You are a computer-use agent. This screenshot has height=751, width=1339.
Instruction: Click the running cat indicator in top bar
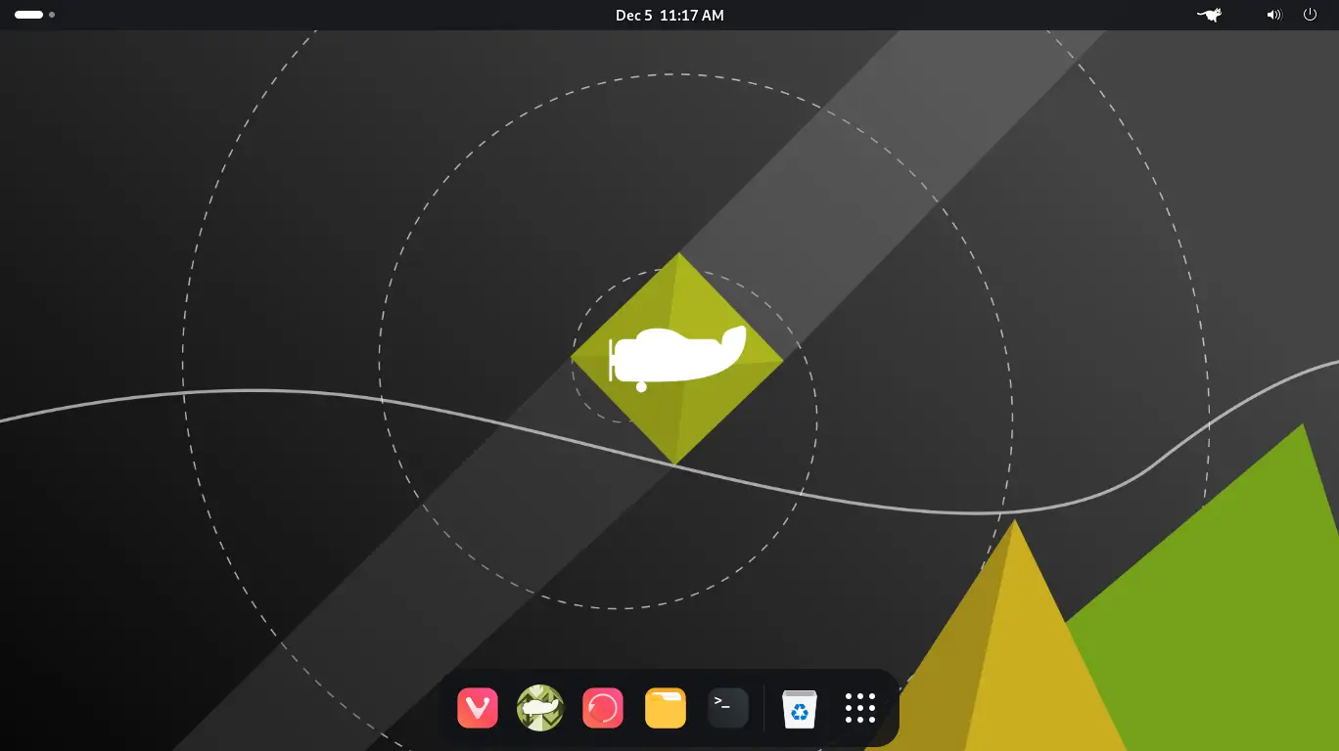[1209, 15]
